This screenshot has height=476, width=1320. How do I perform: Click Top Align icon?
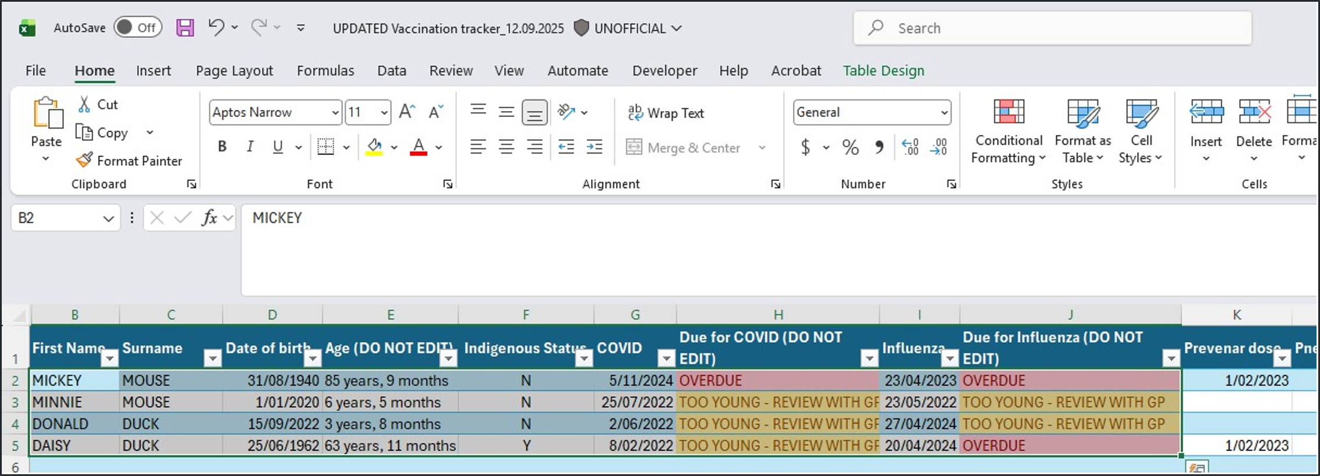[479, 111]
